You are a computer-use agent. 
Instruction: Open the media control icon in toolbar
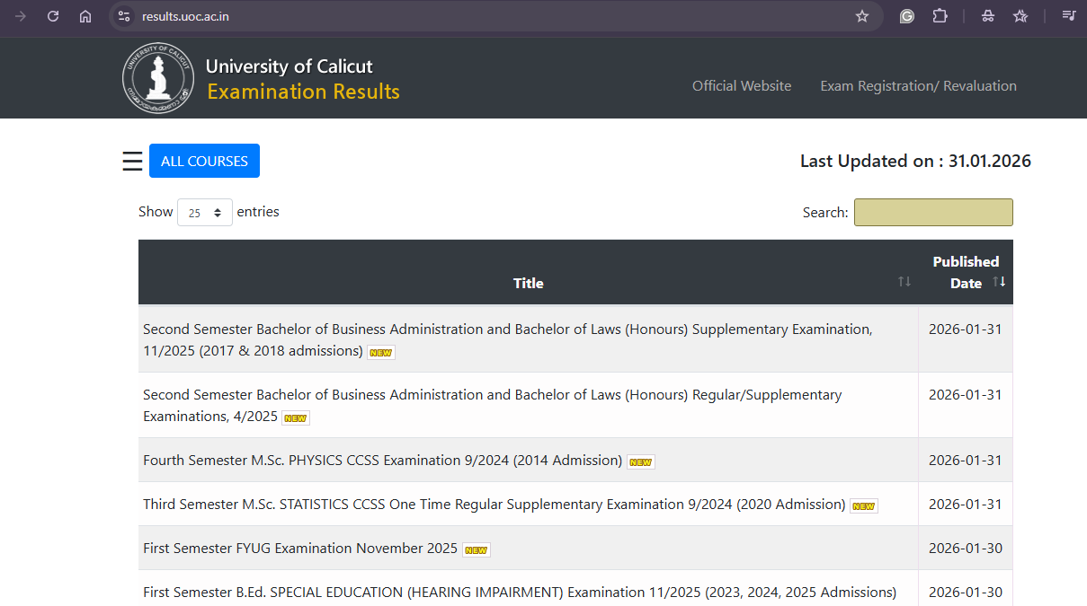coord(1068,16)
